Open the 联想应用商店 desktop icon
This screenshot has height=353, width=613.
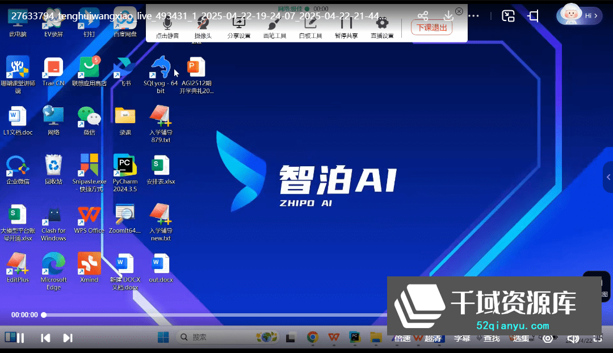(89, 72)
